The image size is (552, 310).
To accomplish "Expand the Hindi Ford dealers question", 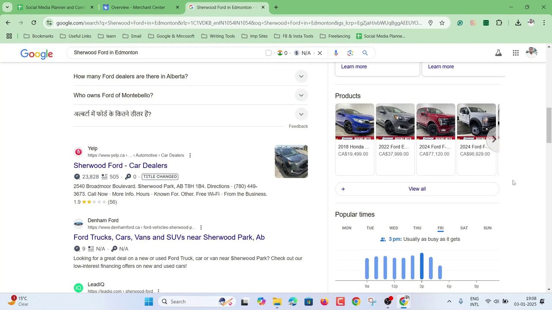I will point(191,114).
